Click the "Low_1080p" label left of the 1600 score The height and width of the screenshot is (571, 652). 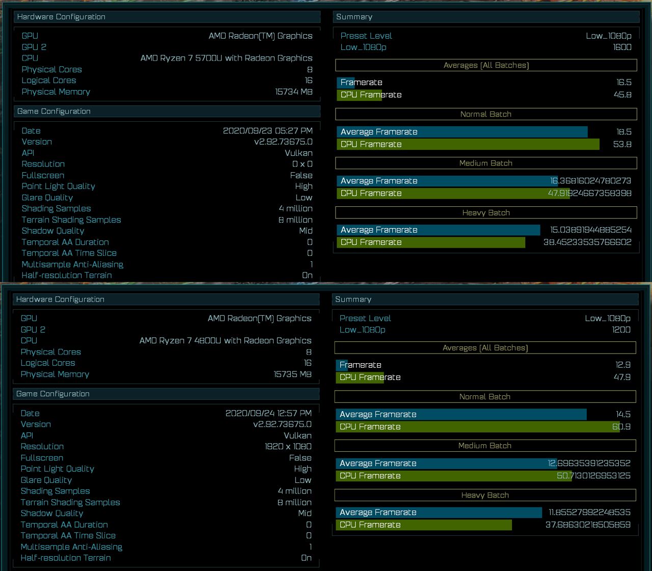pos(364,47)
